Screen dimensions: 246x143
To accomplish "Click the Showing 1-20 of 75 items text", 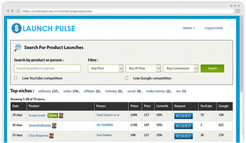I will (x=28, y=99).
